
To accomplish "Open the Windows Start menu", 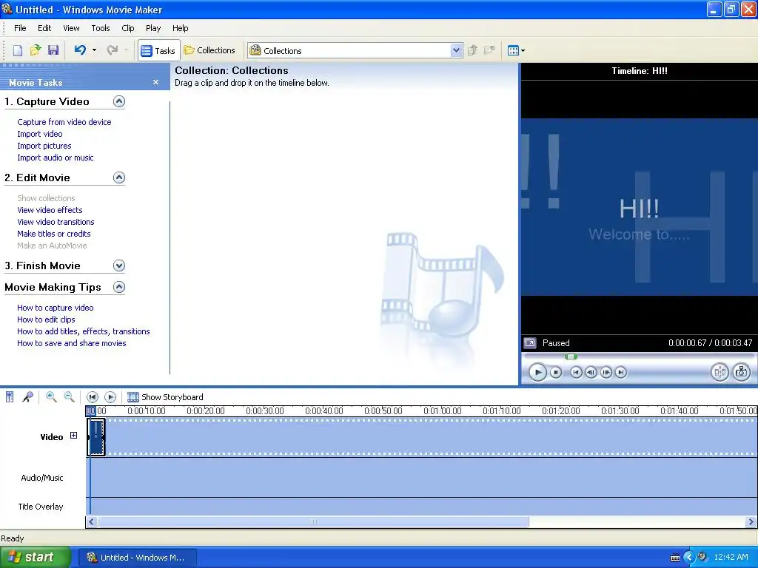I will [35, 558].
